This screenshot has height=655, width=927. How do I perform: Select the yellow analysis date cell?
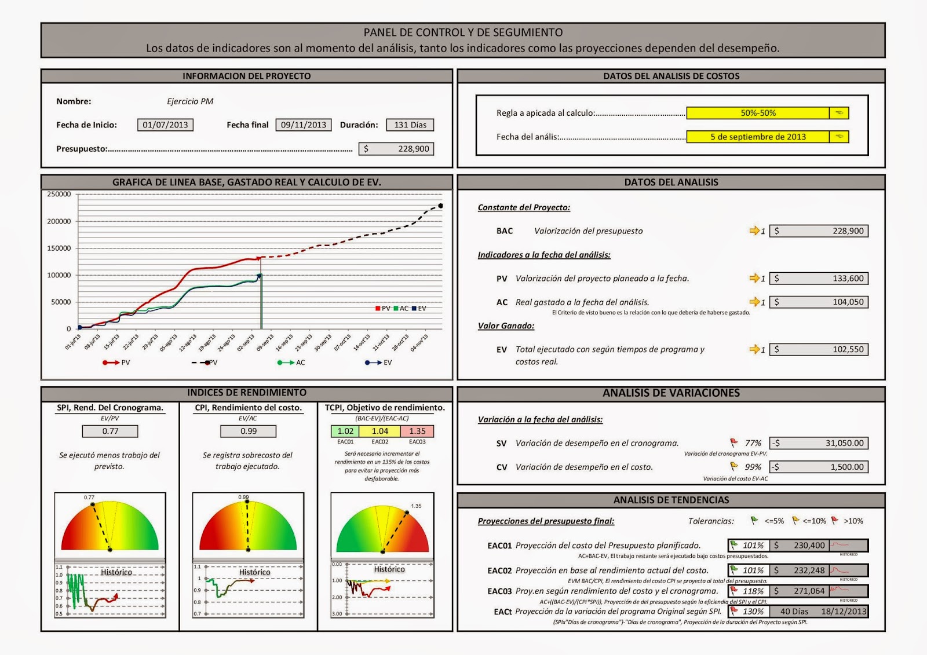pyautogui.click(x=758, y=137)
